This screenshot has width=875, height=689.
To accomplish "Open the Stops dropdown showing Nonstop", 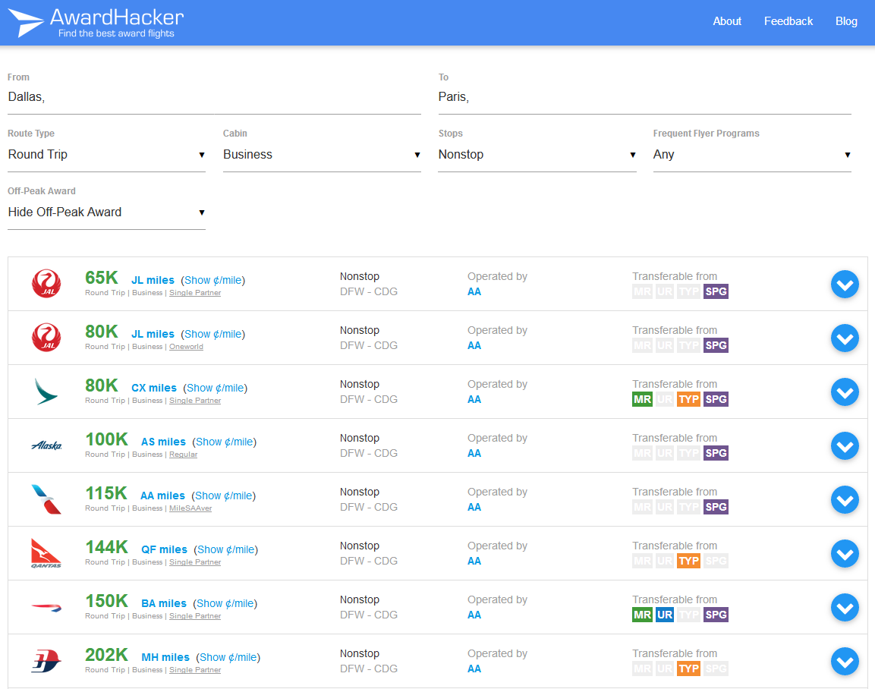I will tap(537, 155).
